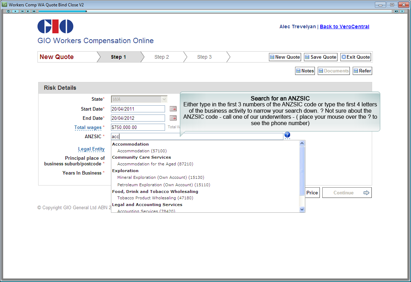Viewport: 411px width, 282px height.
Task: Click the ANZSIC help question mark icon
Action: [x=287, y=135]
